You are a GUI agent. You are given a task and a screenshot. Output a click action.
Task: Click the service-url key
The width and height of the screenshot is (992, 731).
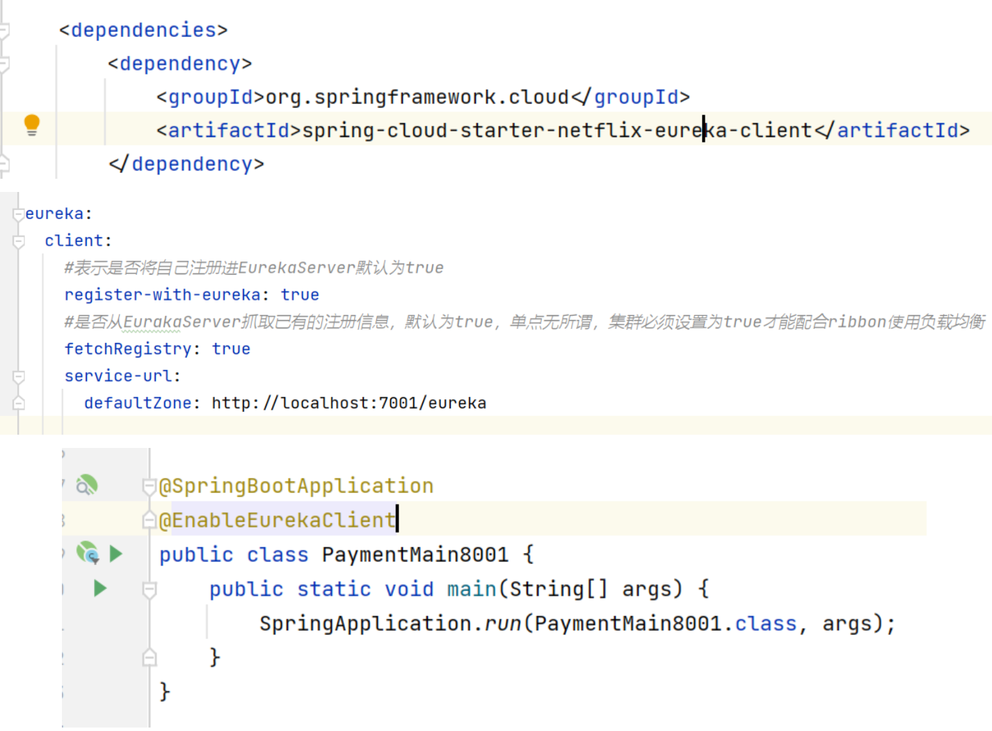118,376
